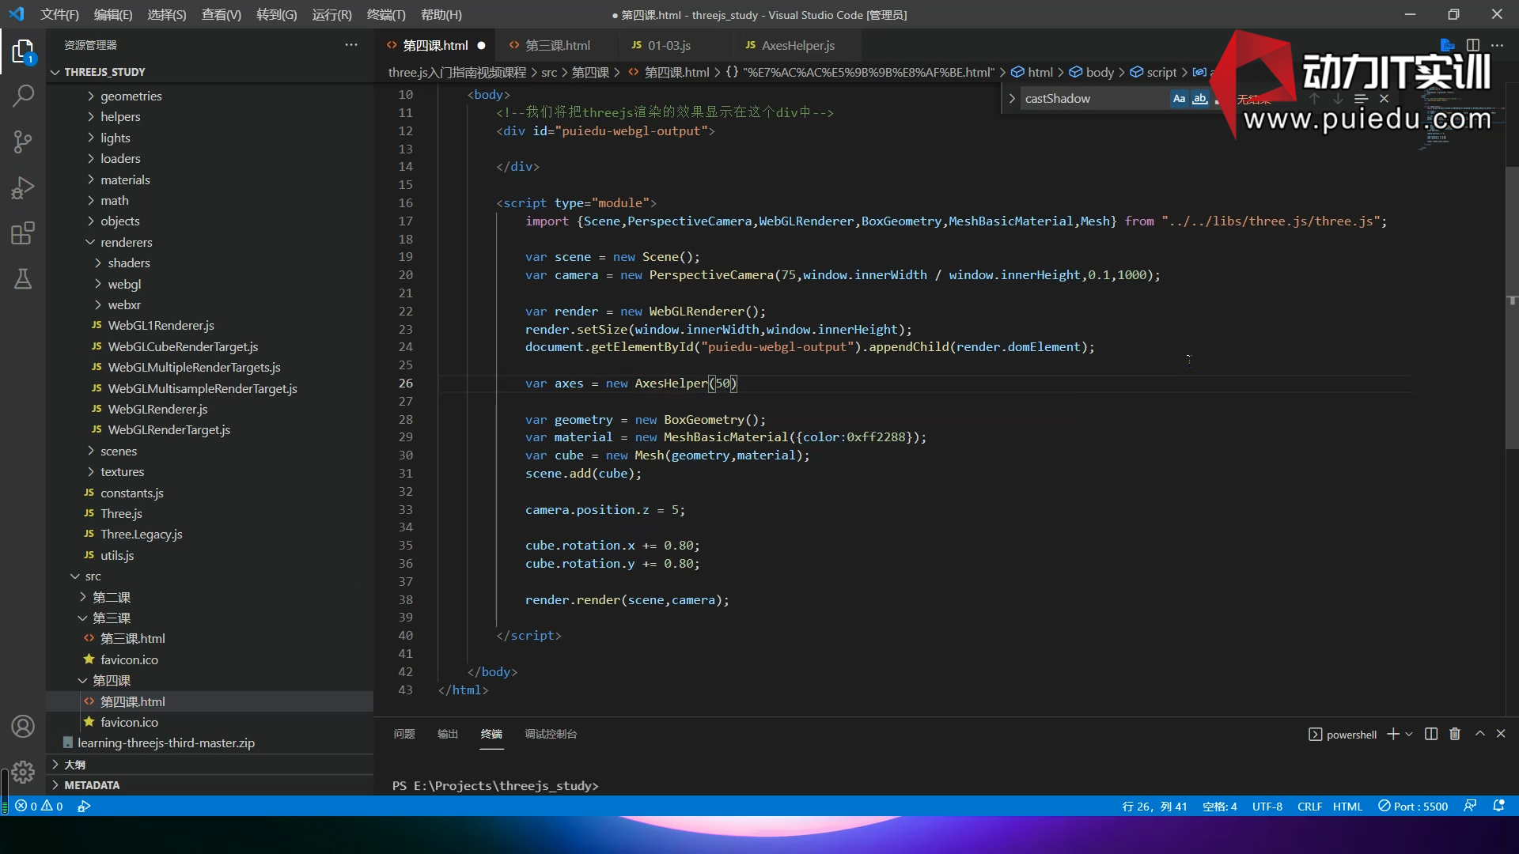Click the Port : 5500 status button
The image size is (1519, 854).
(x=1413, y=806)
